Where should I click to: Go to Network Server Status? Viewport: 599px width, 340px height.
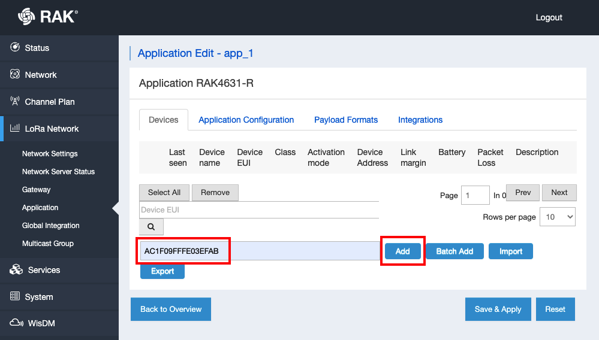coord(58,172)
